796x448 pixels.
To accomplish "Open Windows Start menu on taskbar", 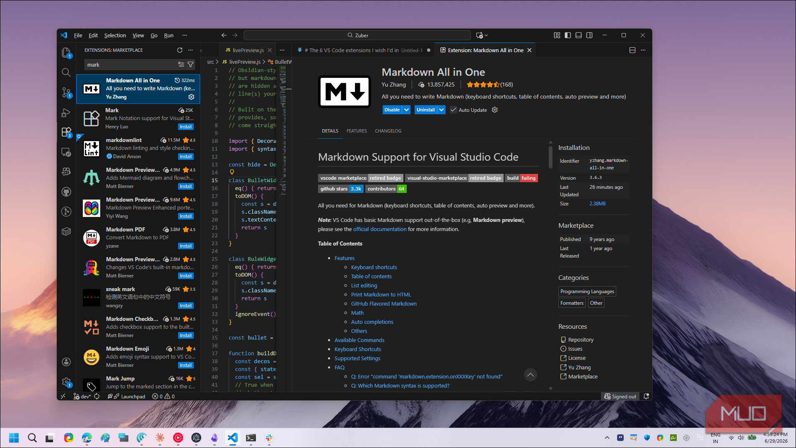I will coord(14,438).
